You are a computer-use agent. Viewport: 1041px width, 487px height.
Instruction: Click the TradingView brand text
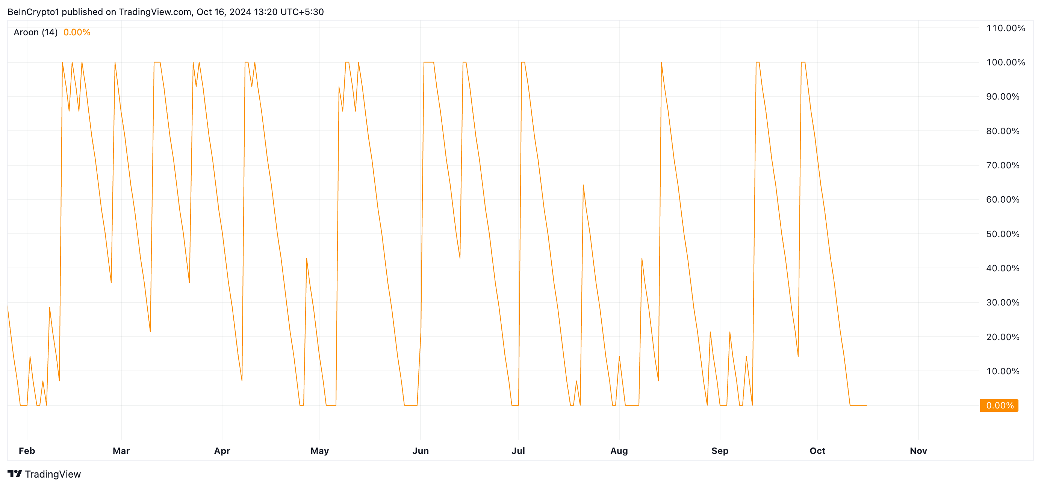pyautogui.click(x=53, y=474)
